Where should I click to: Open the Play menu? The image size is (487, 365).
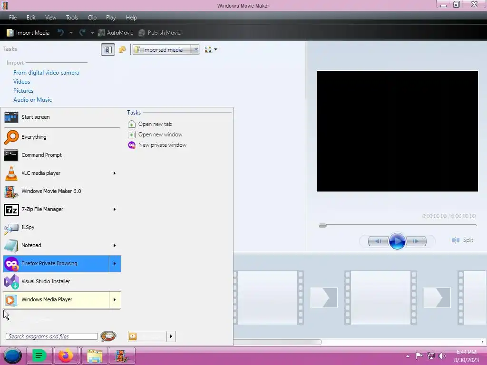coord(110,18)
